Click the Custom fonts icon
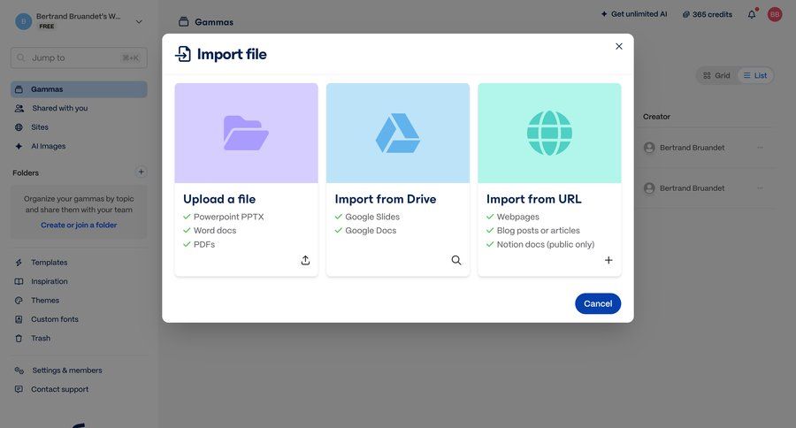This screenshot has width=796, height=428. point(19,319)
